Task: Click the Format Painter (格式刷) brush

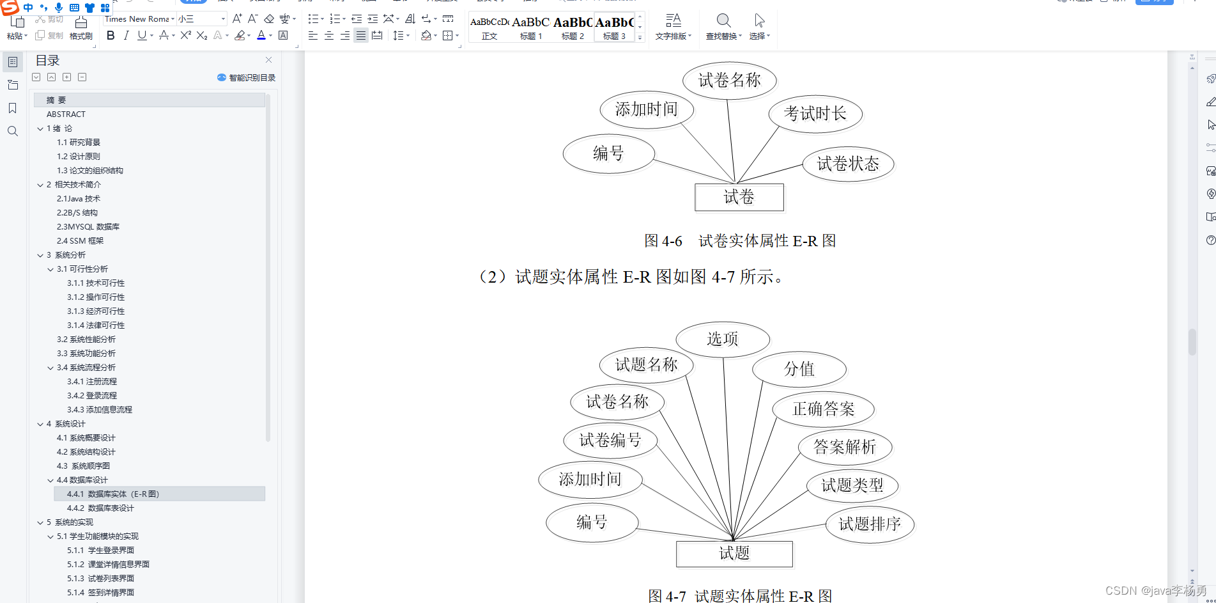Action: coord(81,28)
